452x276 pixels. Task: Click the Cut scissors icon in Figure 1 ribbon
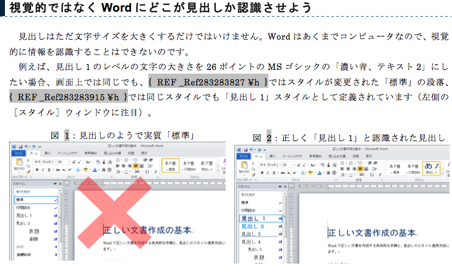(x=28, y=160)
